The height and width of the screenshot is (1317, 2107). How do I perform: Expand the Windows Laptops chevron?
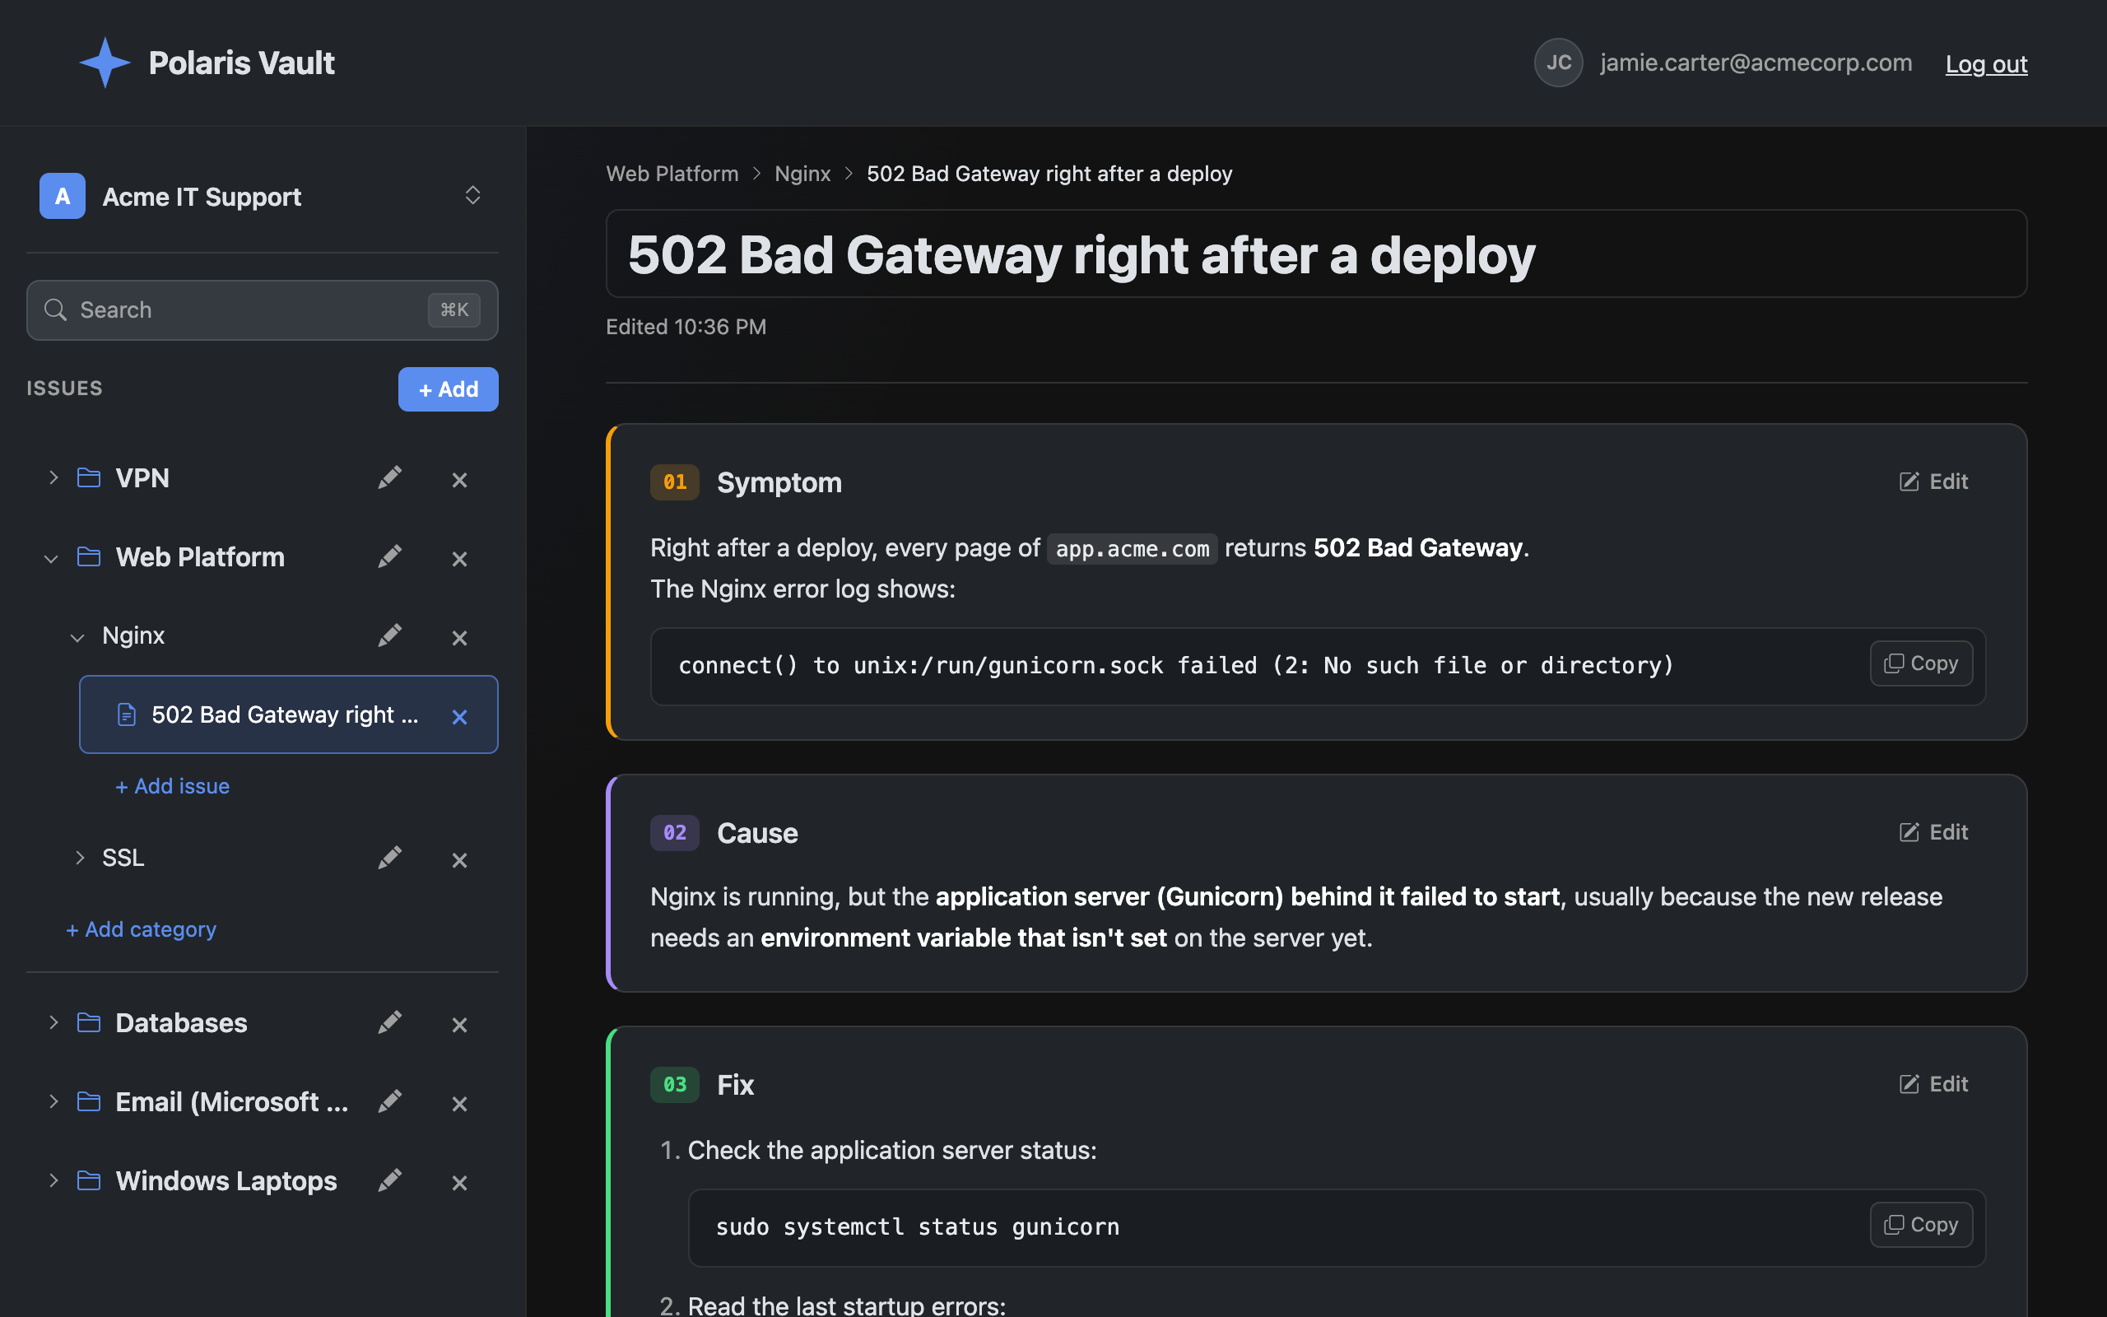[x=53, y=1180]
